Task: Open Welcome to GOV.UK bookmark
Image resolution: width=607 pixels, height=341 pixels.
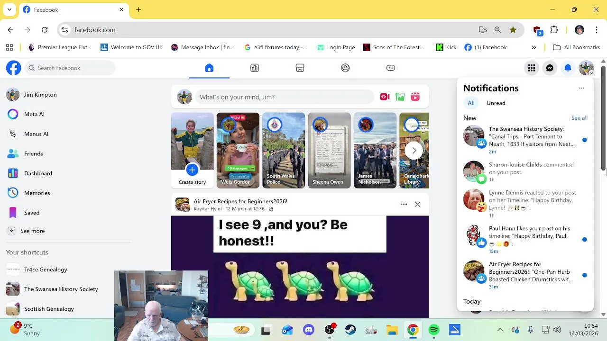Action: point(131,47)
